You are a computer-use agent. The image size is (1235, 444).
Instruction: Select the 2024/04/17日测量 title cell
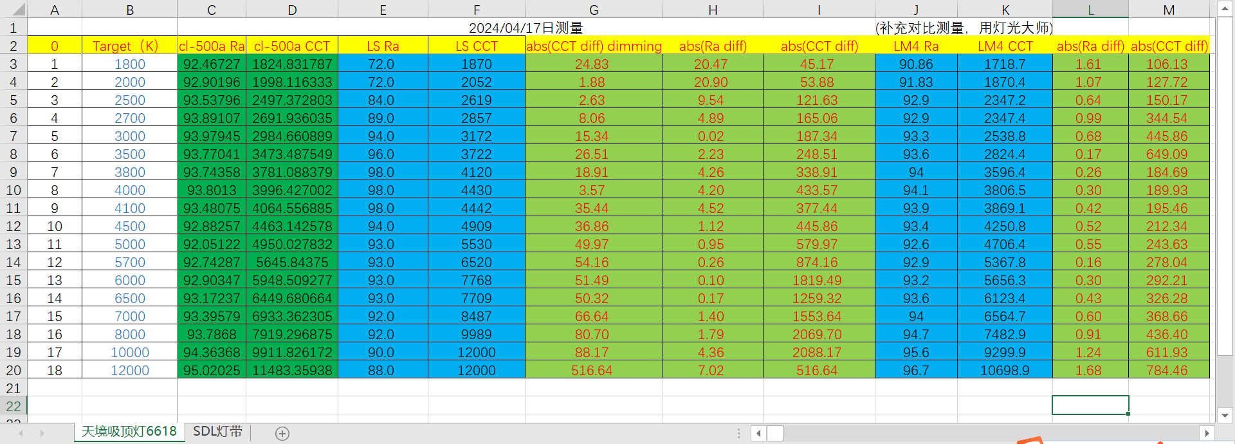coord(526,28)
